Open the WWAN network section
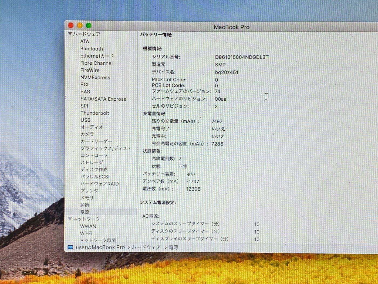This screenshot has height=284, width=378. [x=88, y=226]
